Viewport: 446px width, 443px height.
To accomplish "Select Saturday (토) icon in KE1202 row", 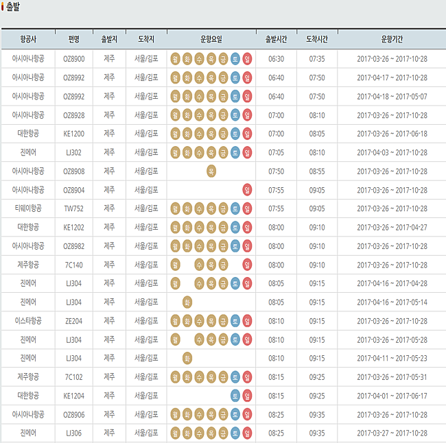I will [235, 228].
